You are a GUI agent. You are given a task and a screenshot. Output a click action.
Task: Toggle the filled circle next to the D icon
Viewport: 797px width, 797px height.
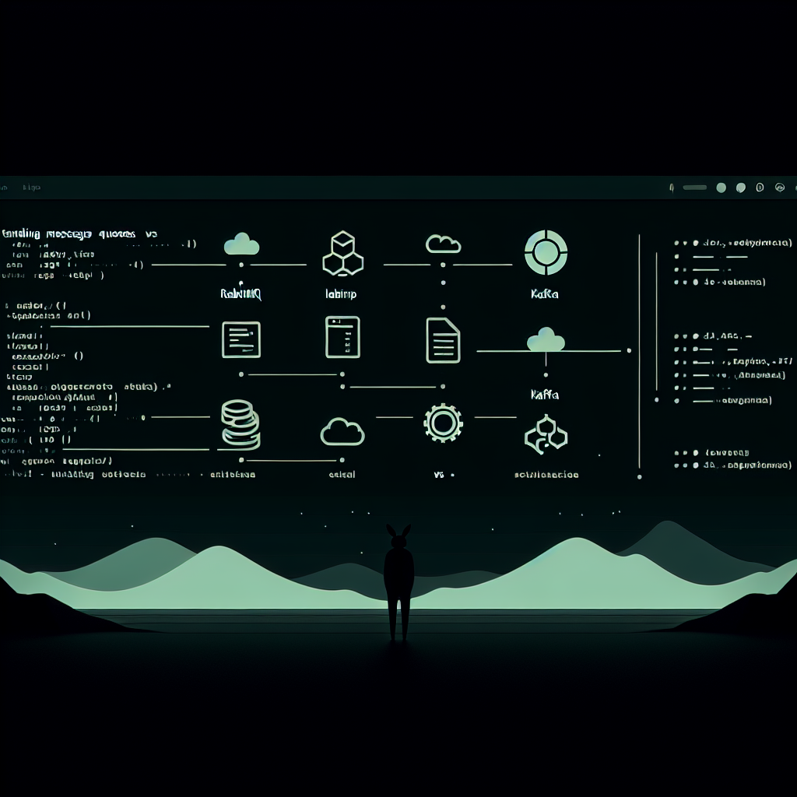point(741,188)
